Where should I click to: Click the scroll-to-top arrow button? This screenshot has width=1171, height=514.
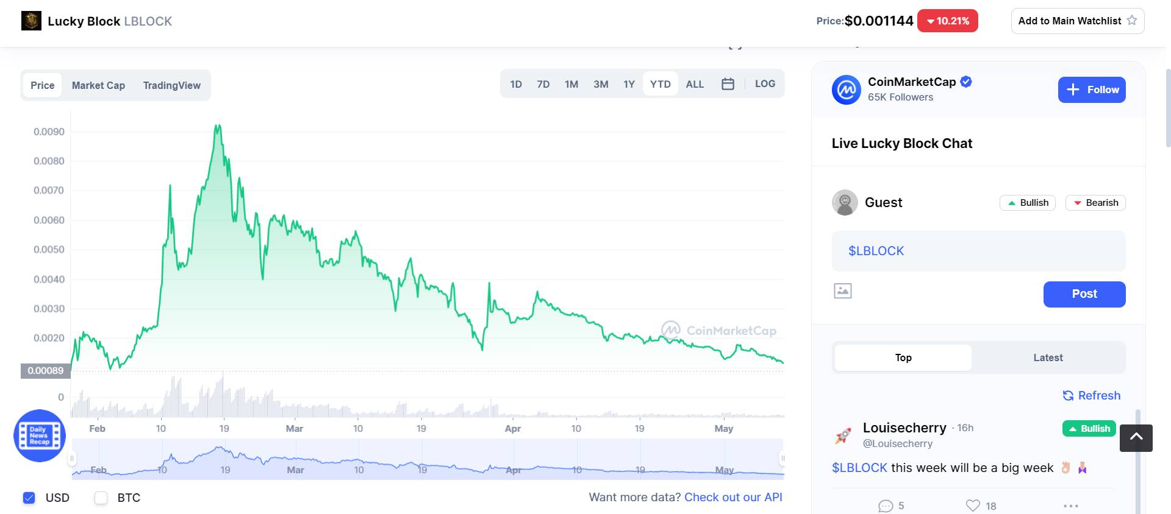(1136, 438)
